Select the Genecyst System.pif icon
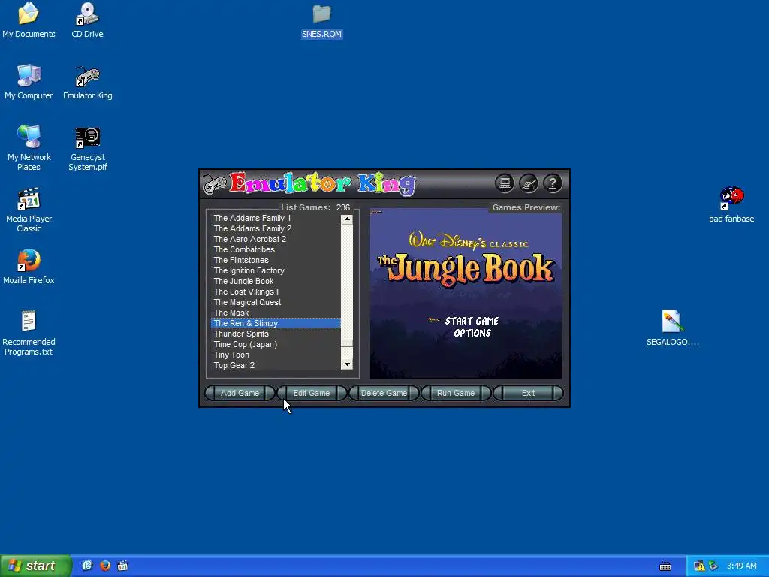Viewport: 769px width, 577px height. tap(87, 148)
